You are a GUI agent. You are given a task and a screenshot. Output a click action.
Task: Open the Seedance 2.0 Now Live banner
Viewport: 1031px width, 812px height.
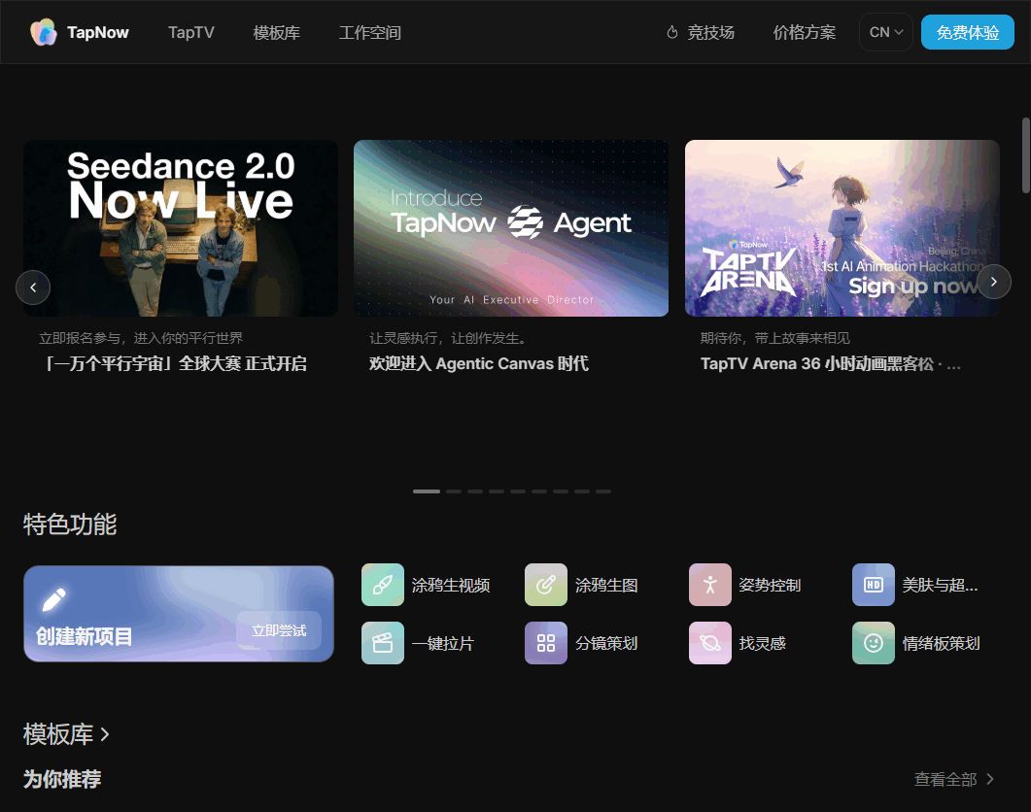pos(181,228)
